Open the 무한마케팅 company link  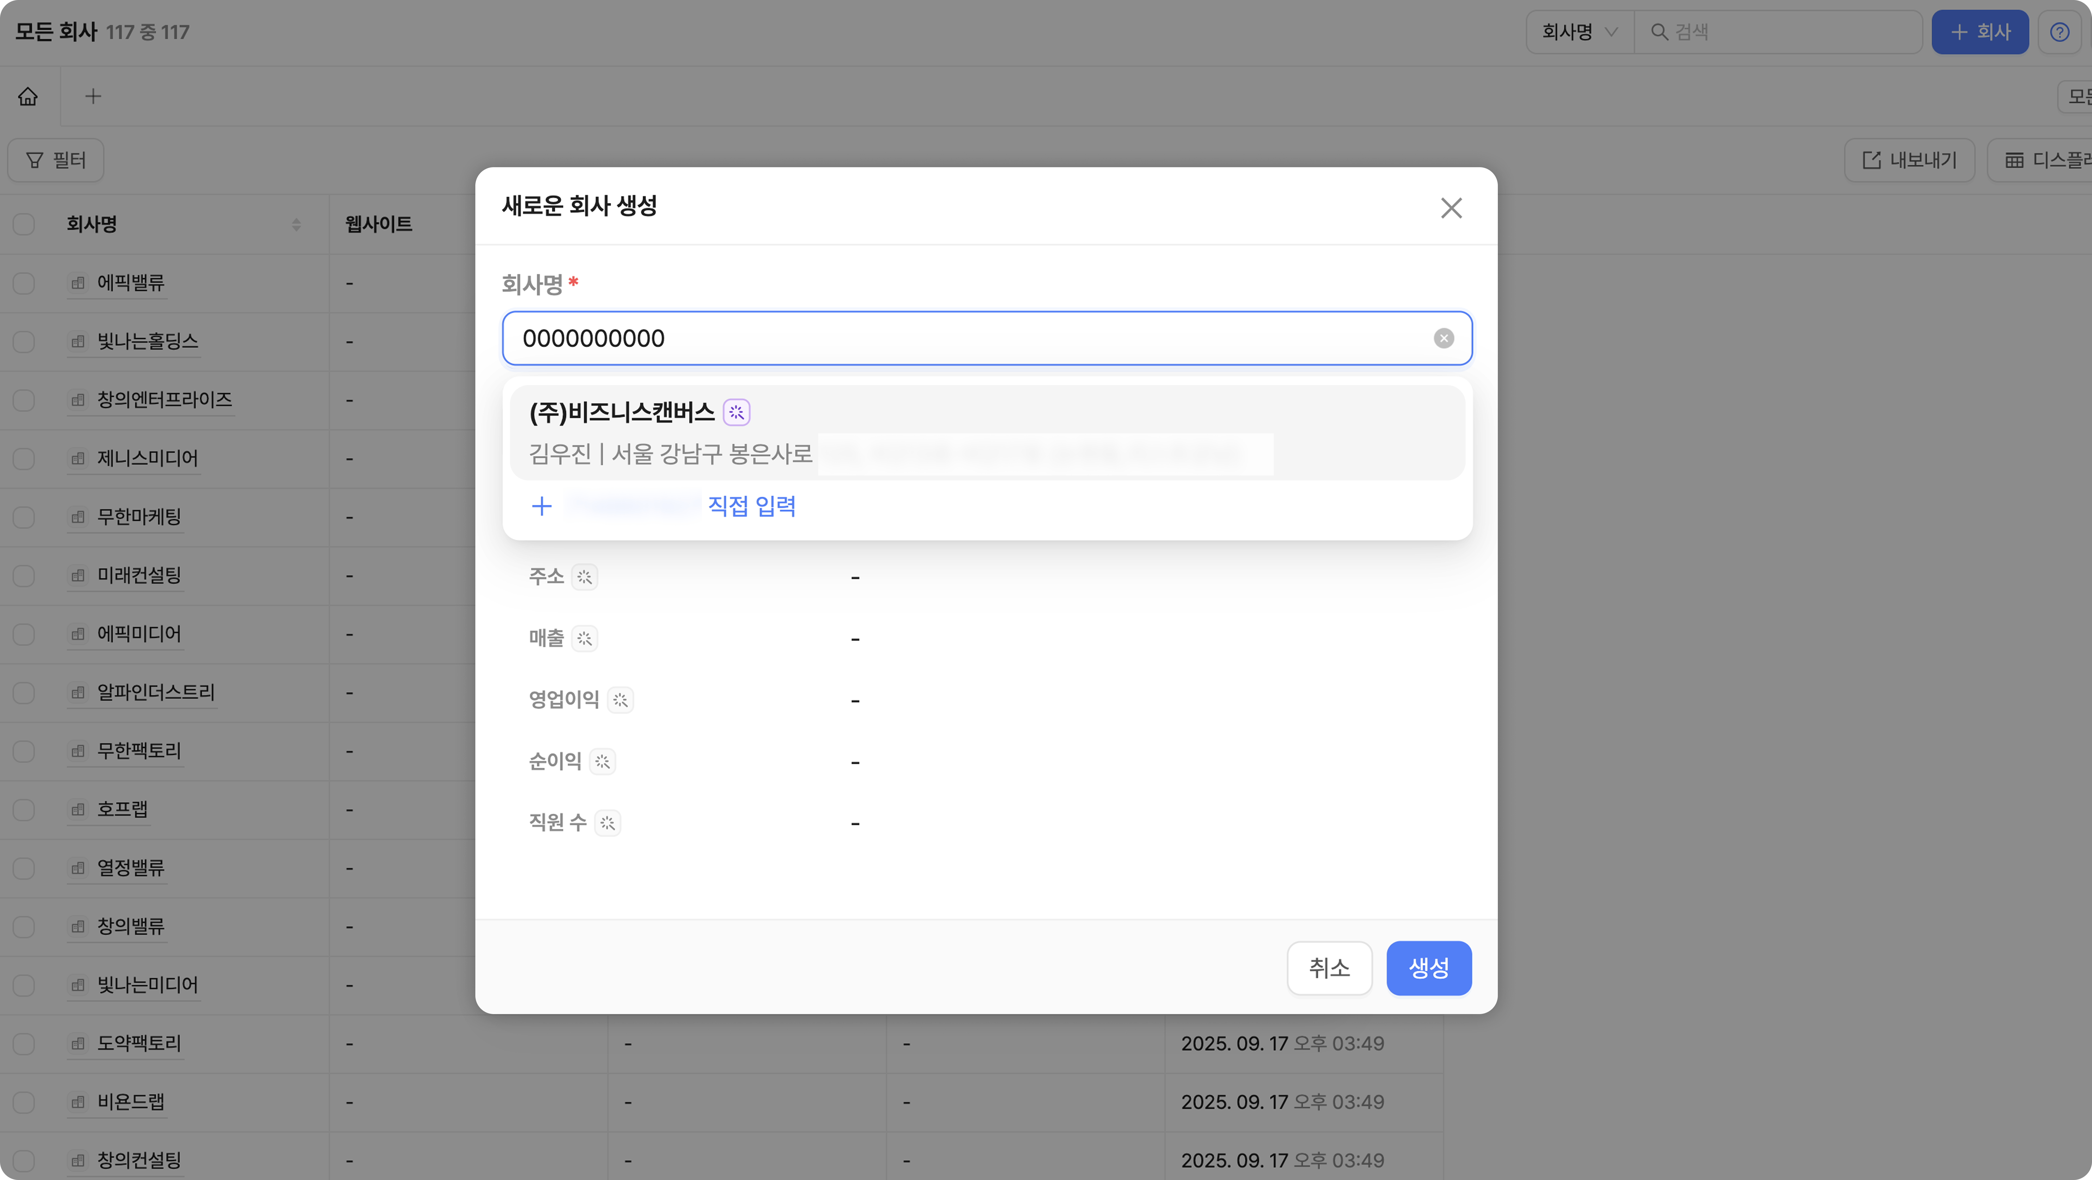139,517
